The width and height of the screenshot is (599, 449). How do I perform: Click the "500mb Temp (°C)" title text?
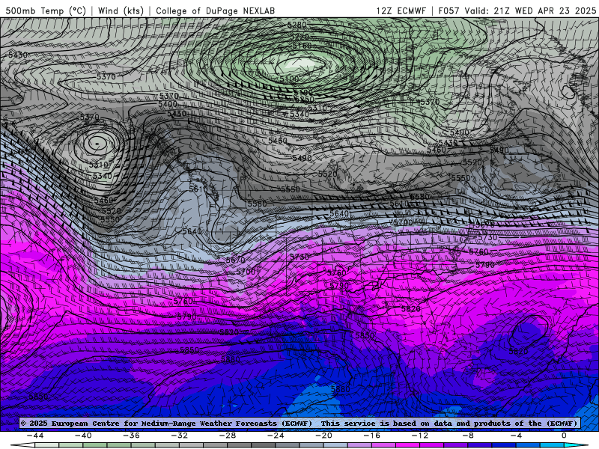[45, 10]
